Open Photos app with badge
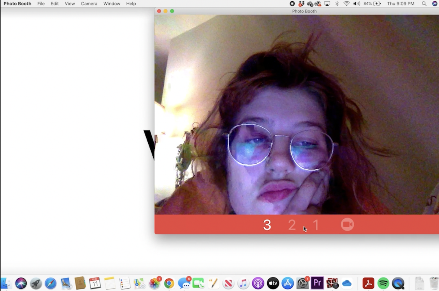The width and height of the screenshot is (439, 291). [x=155, y=283]
